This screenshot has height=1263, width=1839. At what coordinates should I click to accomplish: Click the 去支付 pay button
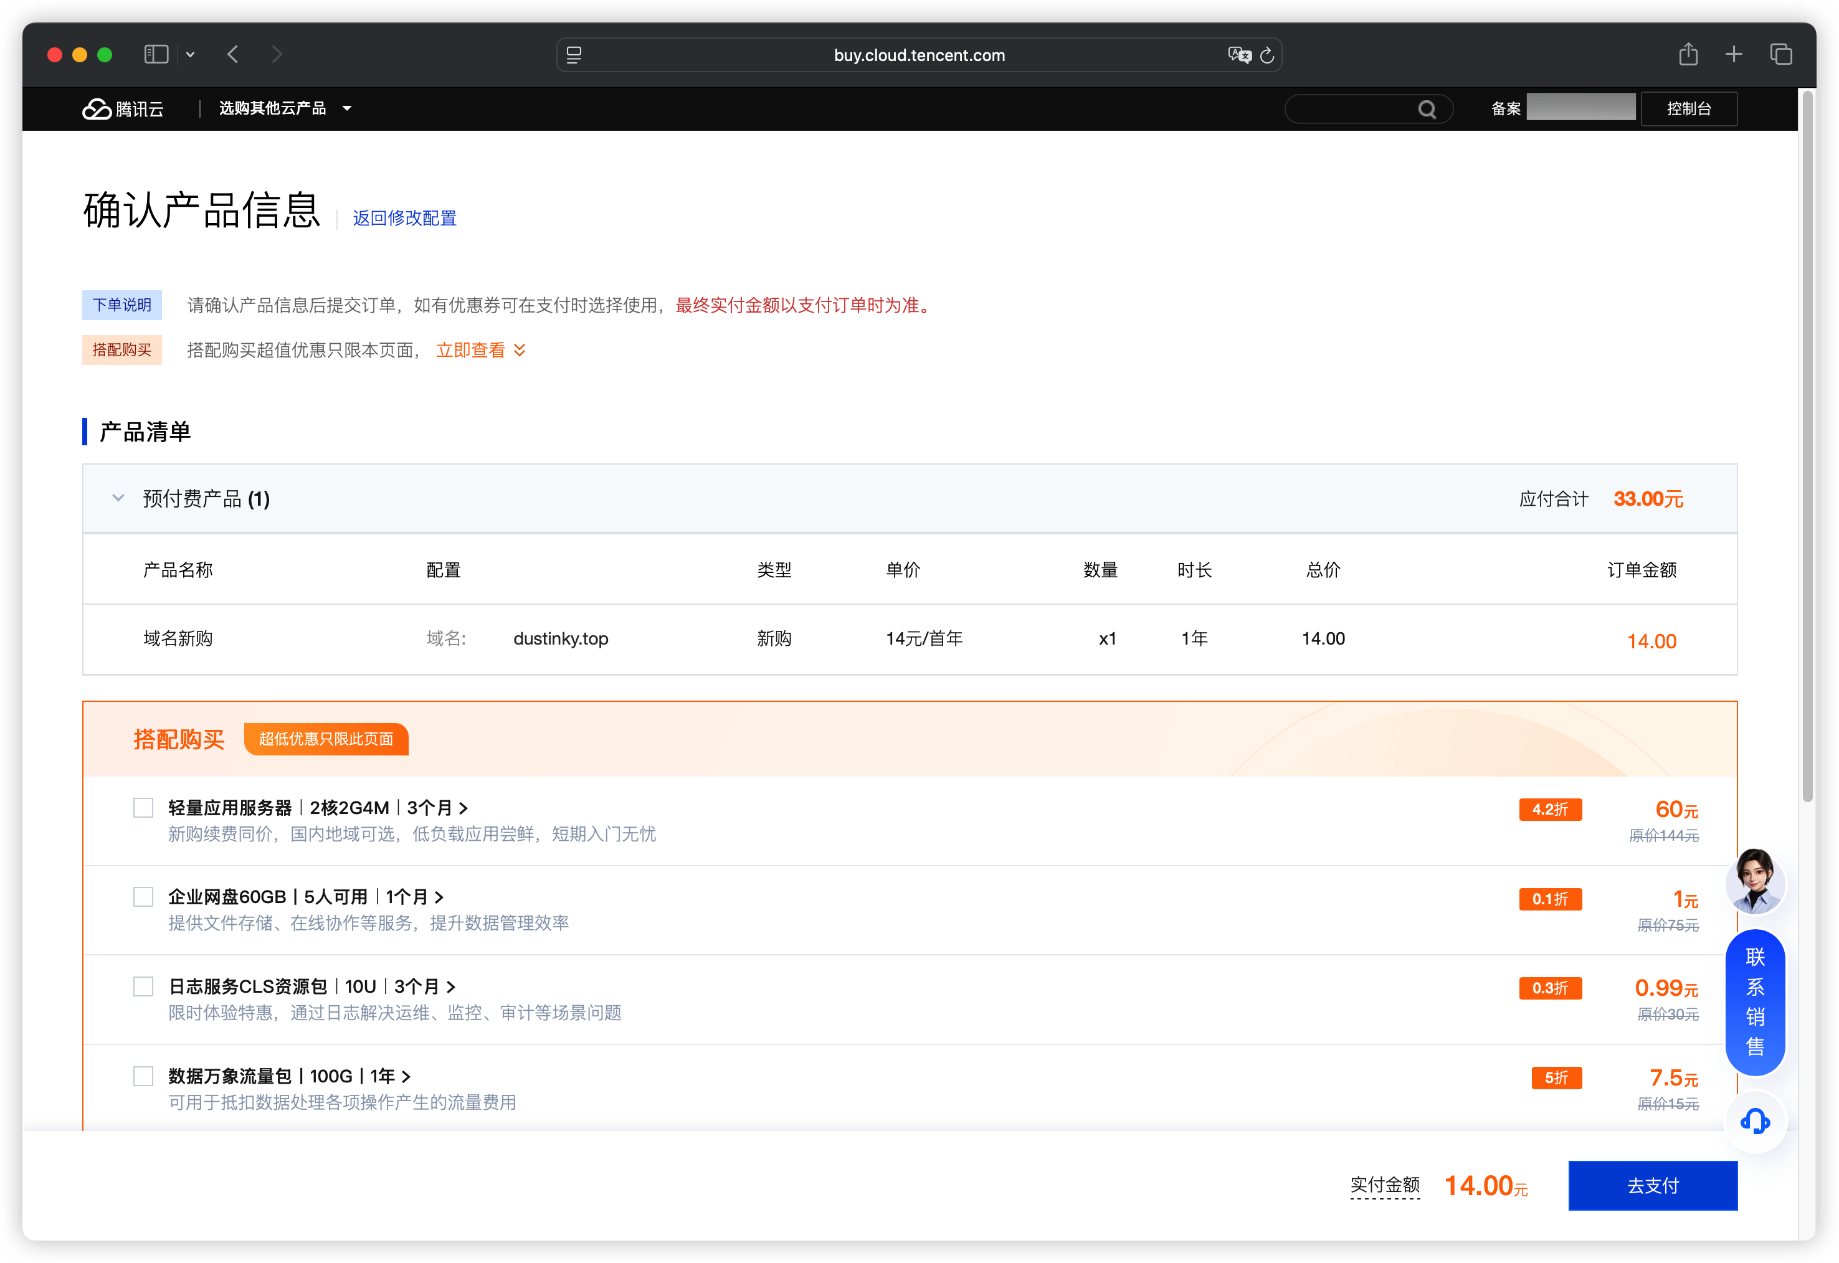(1652, 1185)
